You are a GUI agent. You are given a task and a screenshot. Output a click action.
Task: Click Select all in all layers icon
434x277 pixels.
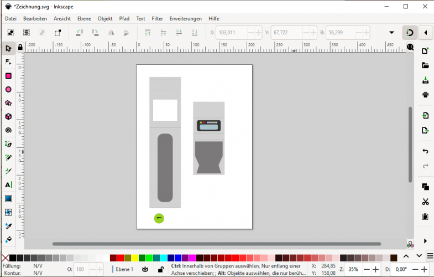pos(27,33)
